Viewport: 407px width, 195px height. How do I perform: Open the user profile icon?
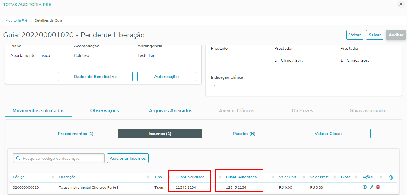pos(401,5)
